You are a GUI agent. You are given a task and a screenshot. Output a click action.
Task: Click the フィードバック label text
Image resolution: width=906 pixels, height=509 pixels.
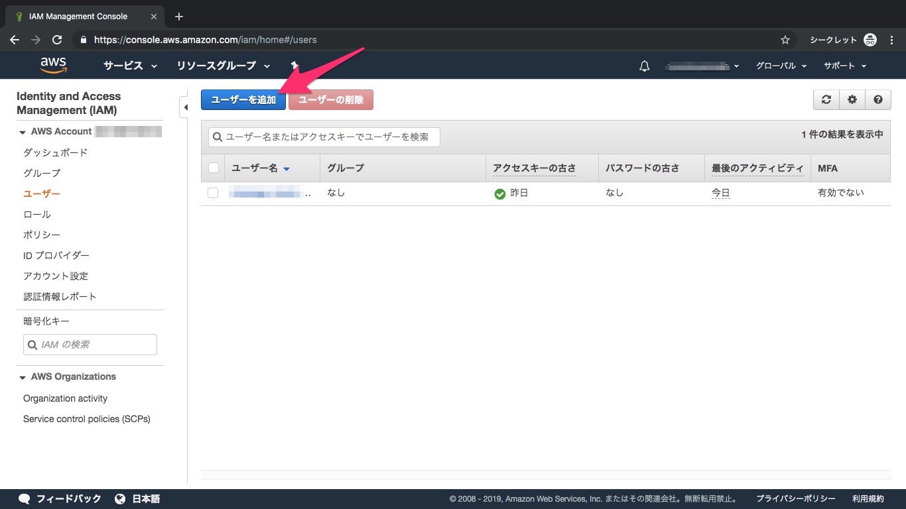click(x=69, y=499)
